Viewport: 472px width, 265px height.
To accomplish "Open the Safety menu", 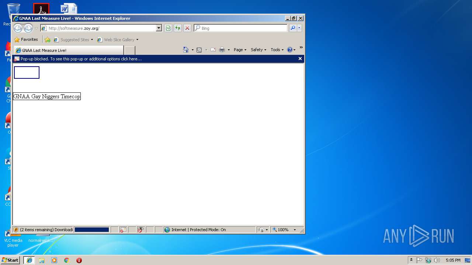I will pos(258,50).
